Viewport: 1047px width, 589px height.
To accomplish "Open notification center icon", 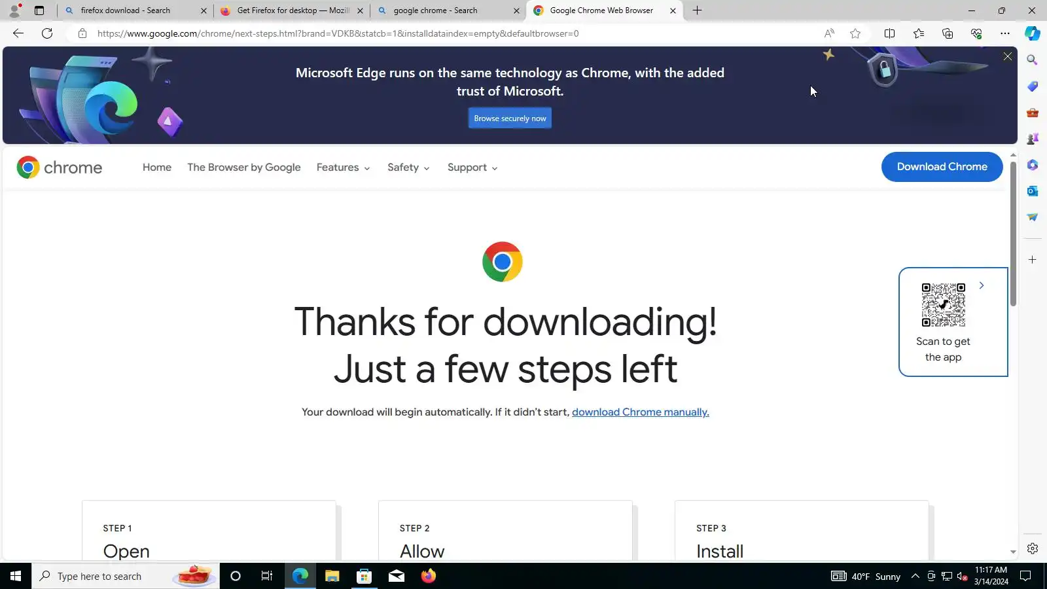I will click(1026, 576).
